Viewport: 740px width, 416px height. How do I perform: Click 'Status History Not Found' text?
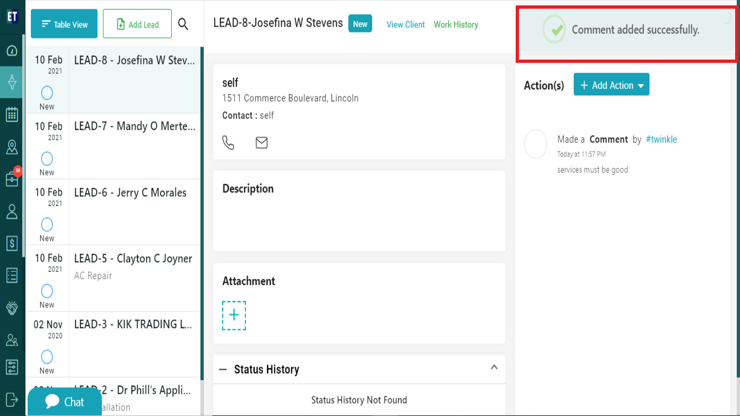359,400
